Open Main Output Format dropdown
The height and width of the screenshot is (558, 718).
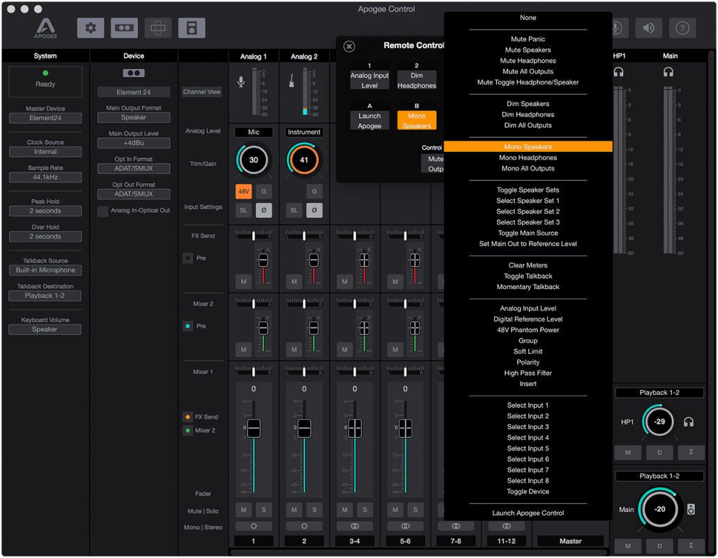[134, 118]
